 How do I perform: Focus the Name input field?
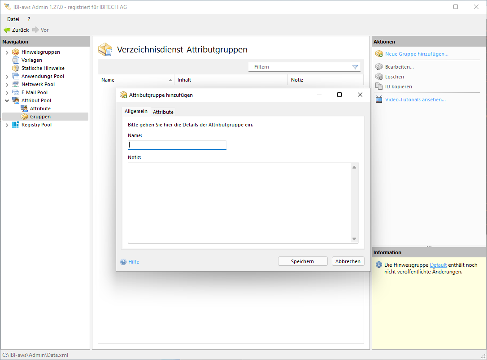tap(177, 145)
